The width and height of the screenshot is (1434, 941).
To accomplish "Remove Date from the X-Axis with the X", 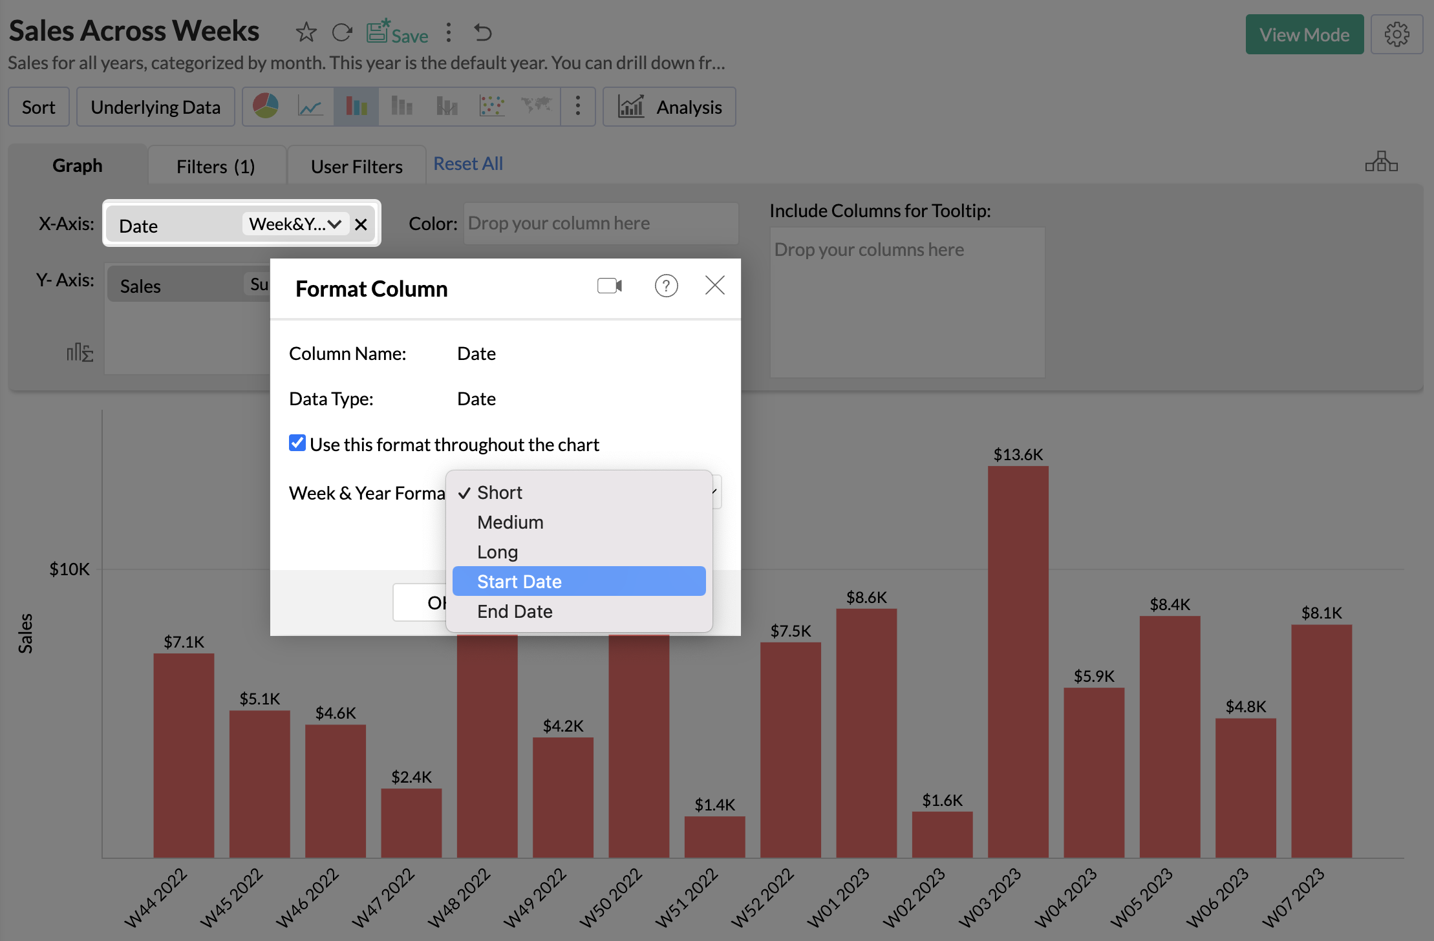I will coord(361,224).
